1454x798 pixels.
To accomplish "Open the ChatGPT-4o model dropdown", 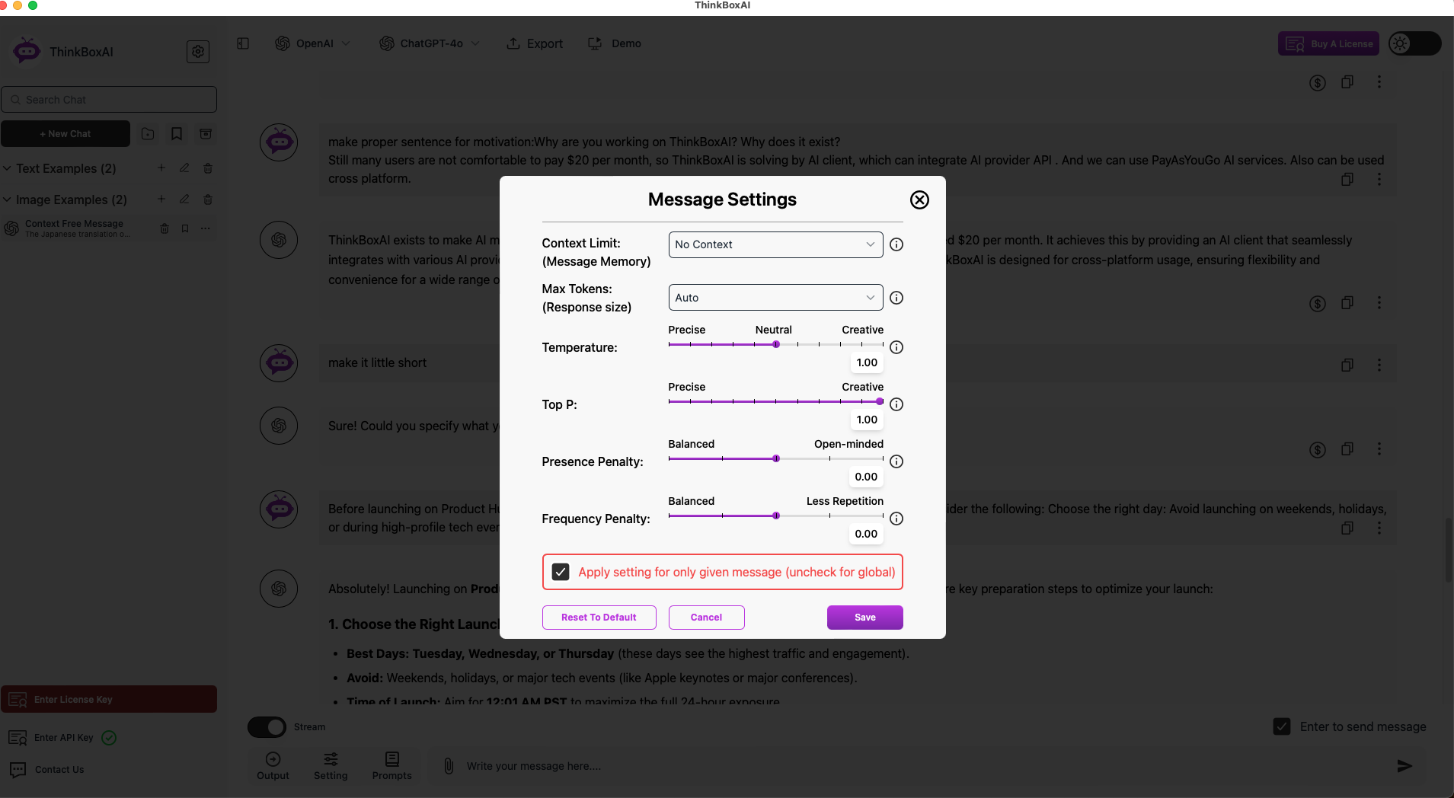I will coord(430,43).
